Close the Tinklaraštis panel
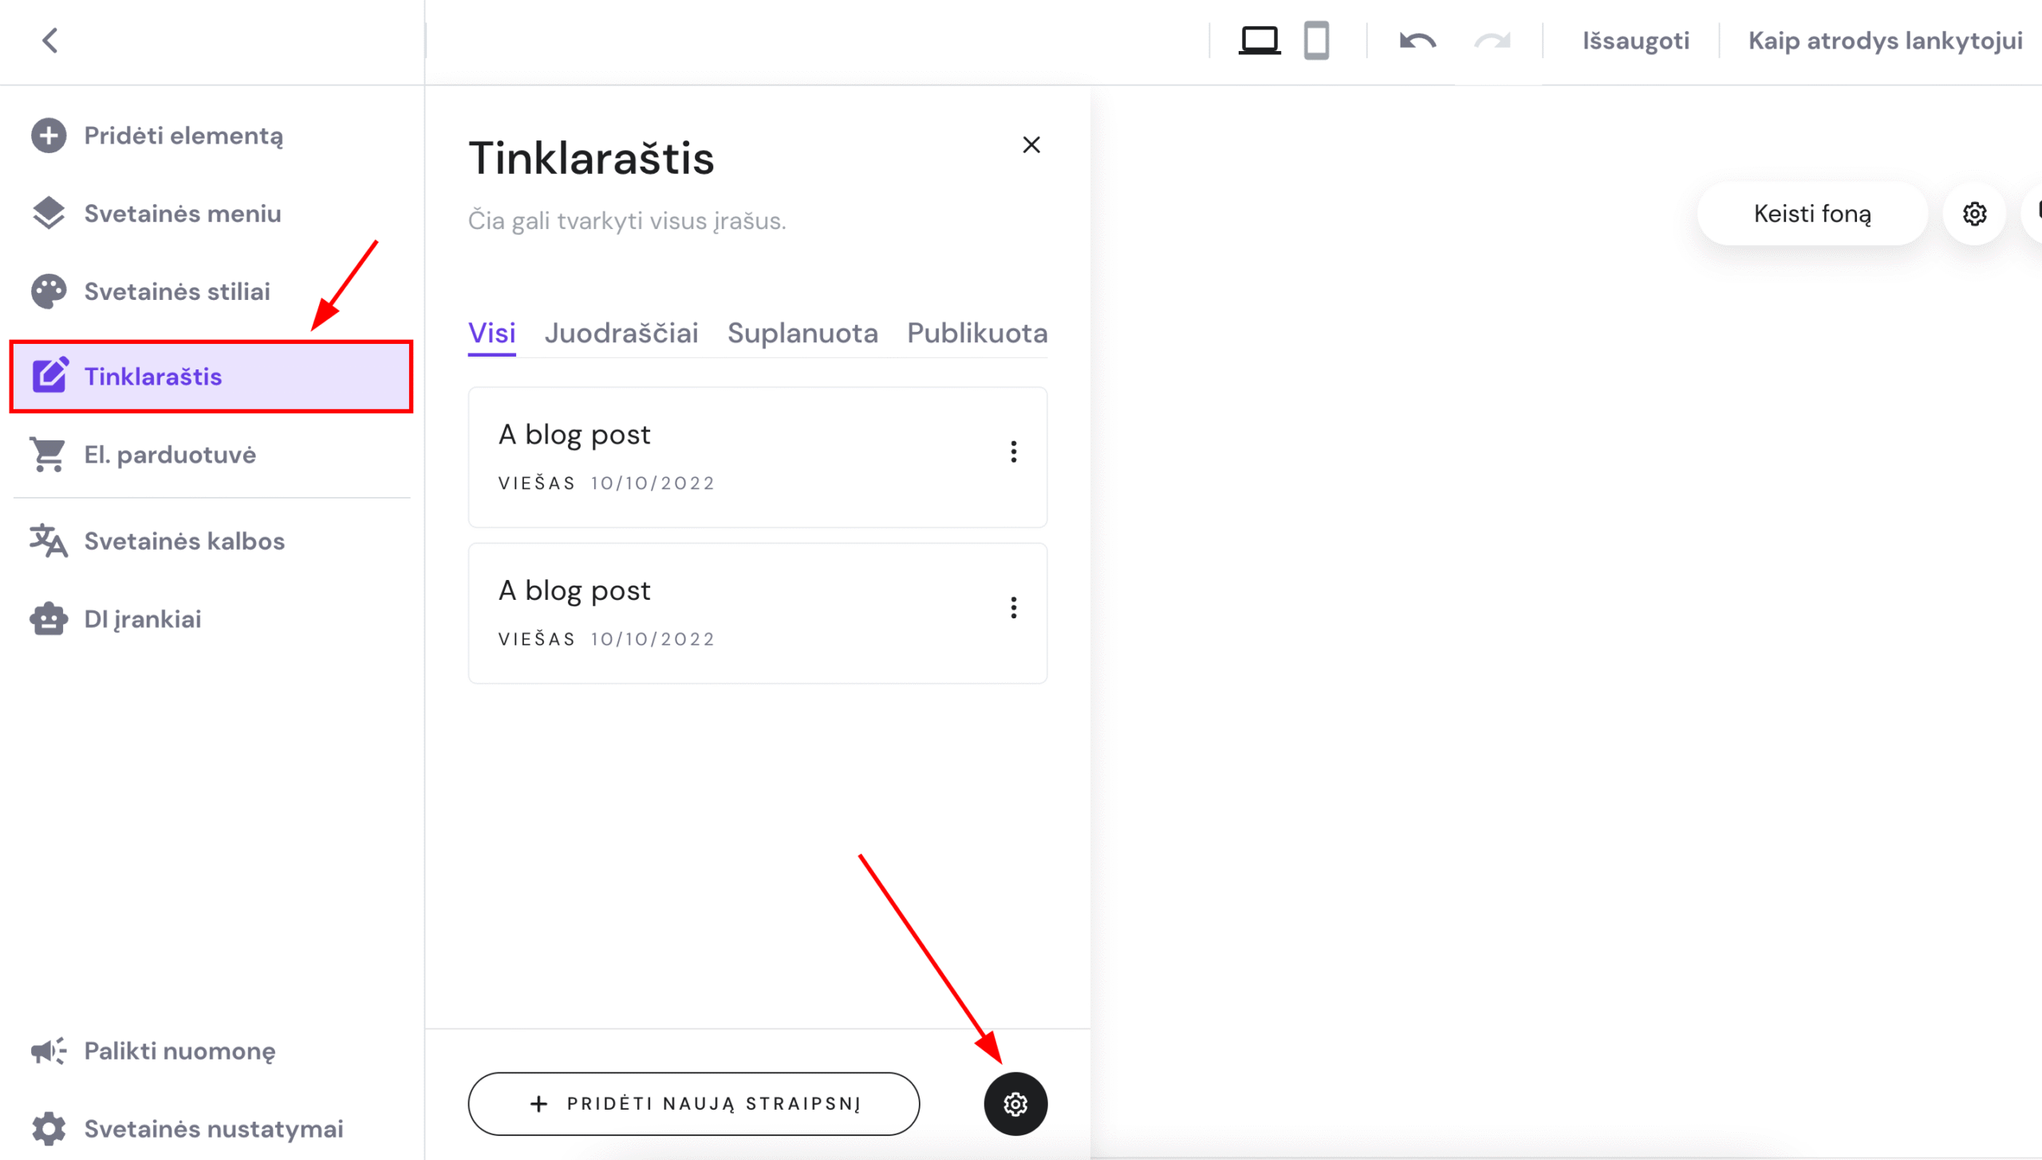Screen dimensions: 2042x1160 click(1031, 145)
